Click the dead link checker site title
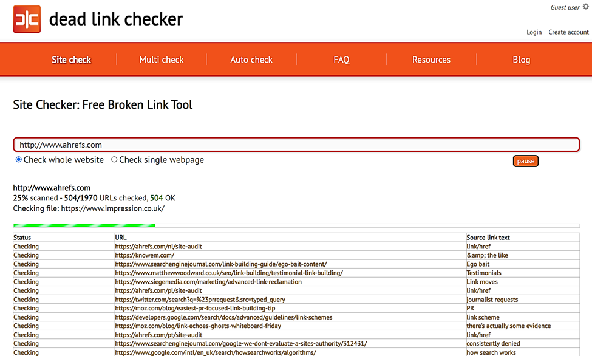 116,19
